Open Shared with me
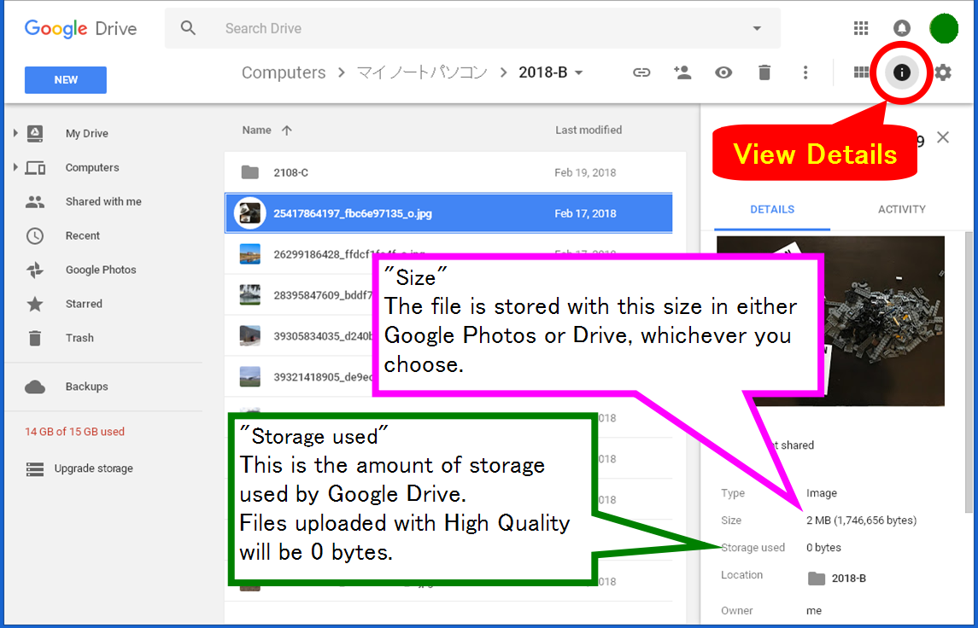 [x=103, y=202]
